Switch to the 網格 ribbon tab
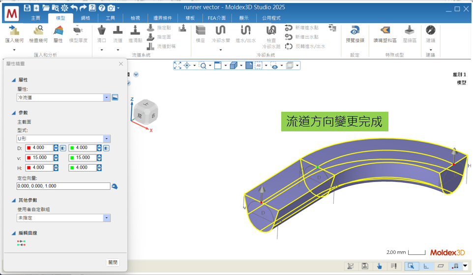 coord(85,18)
